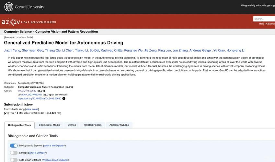Click the DOI info icon

64,98
